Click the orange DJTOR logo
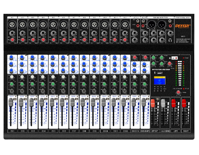The height and width of the screenshot is (155, 199). click(182, 26)
